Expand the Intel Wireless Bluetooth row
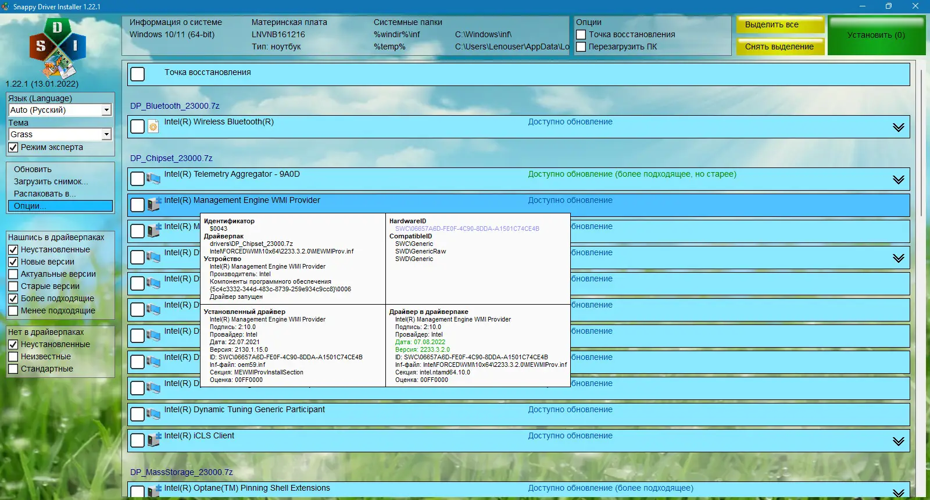Image resolution: width=930 pixels, height=500 pixels. 899,127
